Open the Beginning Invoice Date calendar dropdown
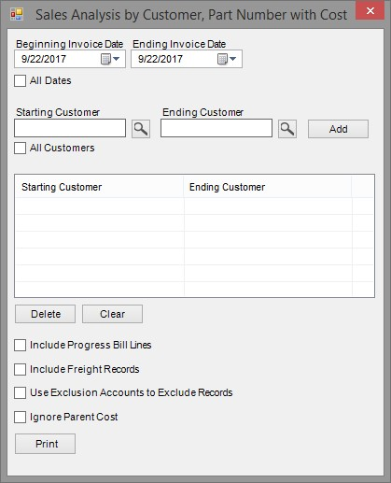Viewport: 391px width, 483px height. [110, 59]
